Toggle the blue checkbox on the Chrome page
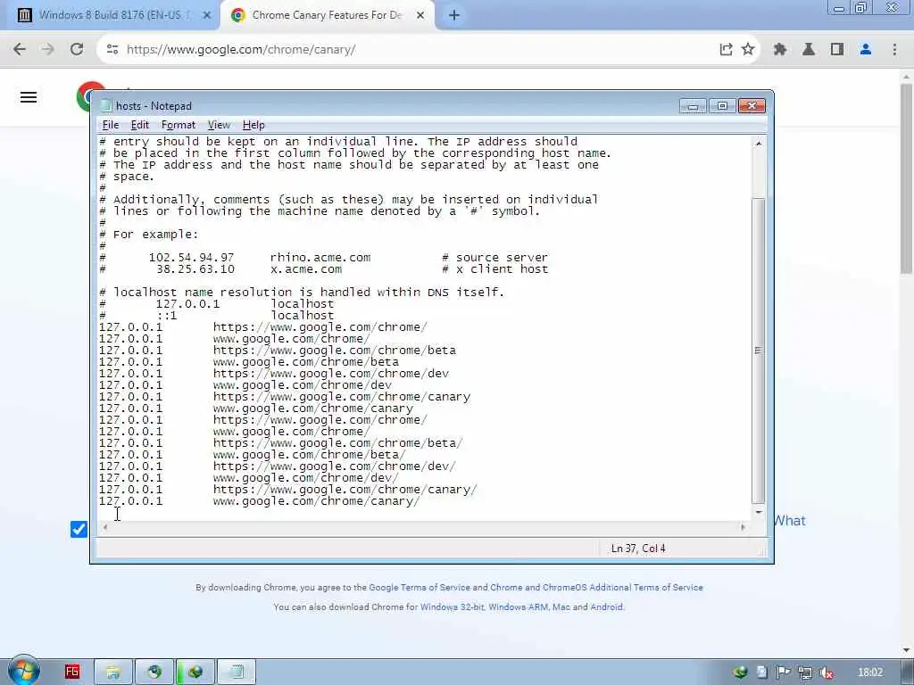Screen dimensions: 914x685 tap(79, 529)
